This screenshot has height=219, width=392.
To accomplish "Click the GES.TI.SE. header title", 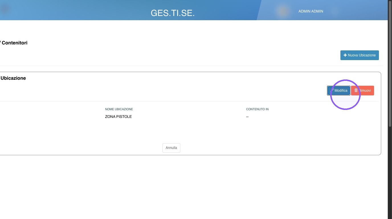I will click(x=173, y=13).
